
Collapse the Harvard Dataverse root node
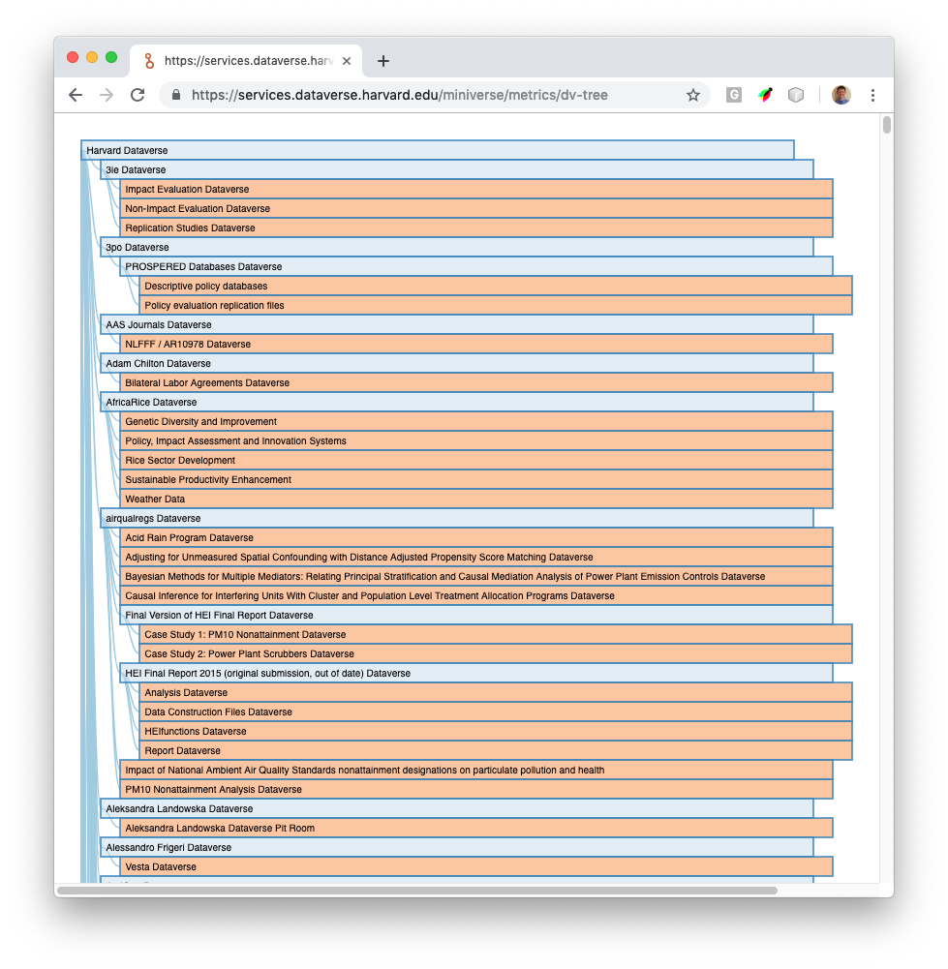coord(436,150)
